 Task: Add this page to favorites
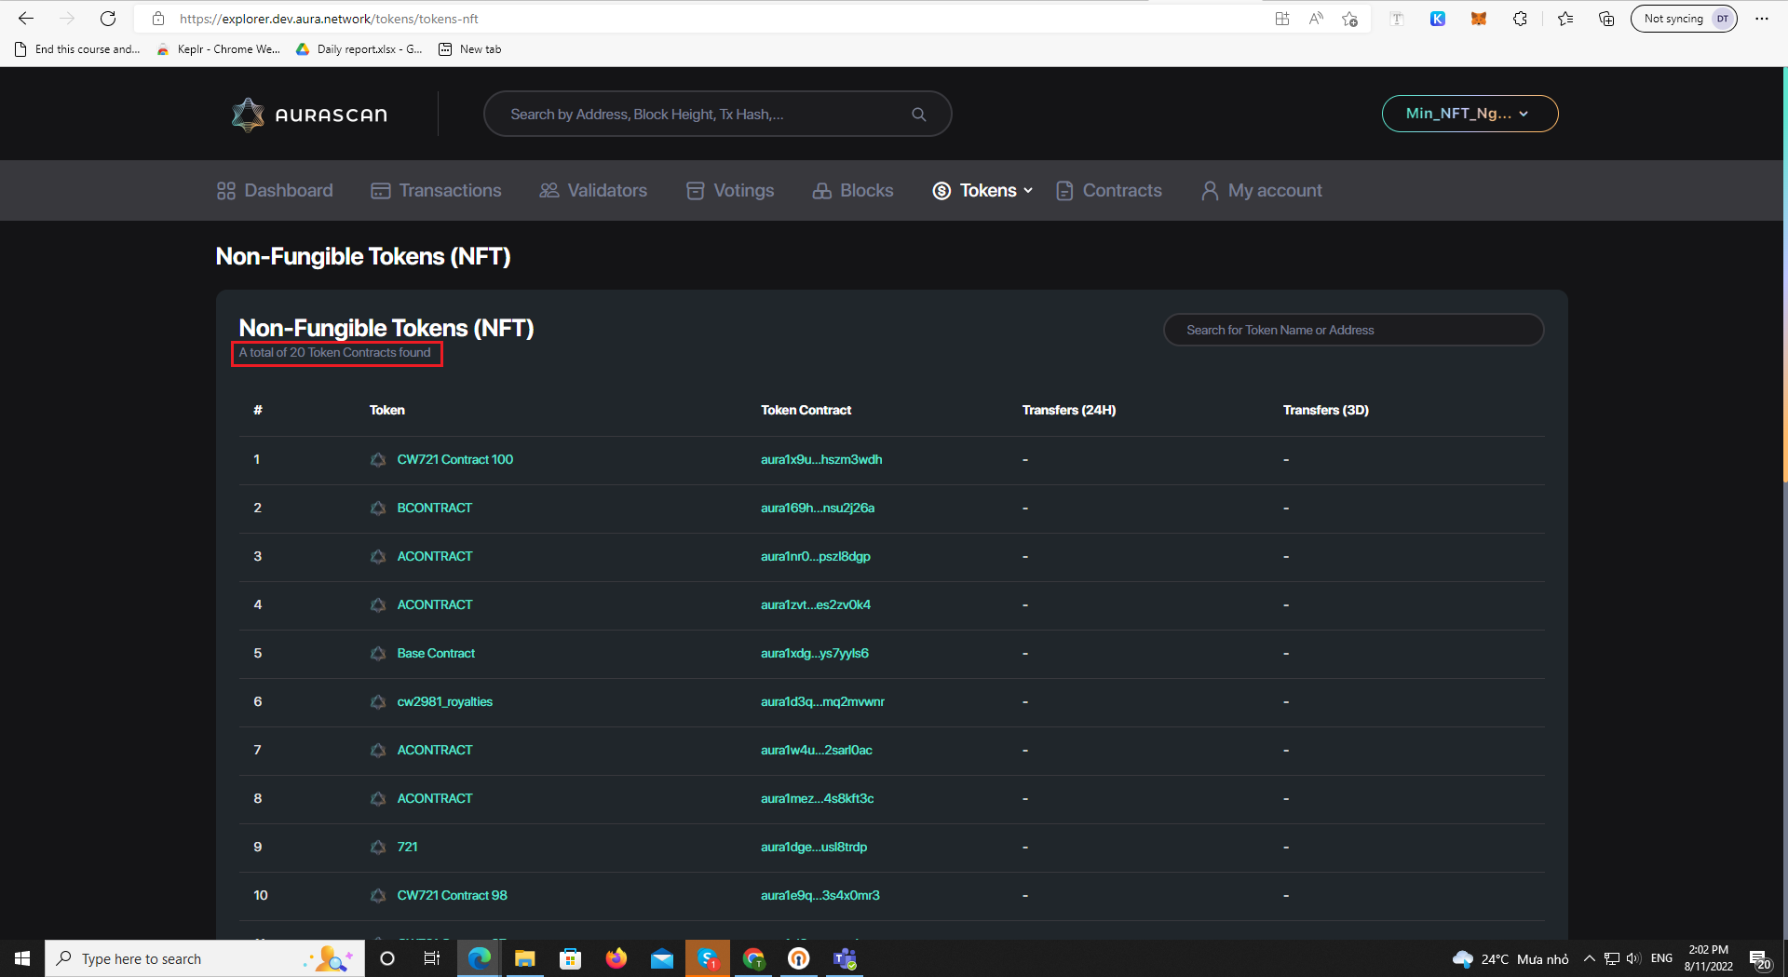tap(1349, 19)
